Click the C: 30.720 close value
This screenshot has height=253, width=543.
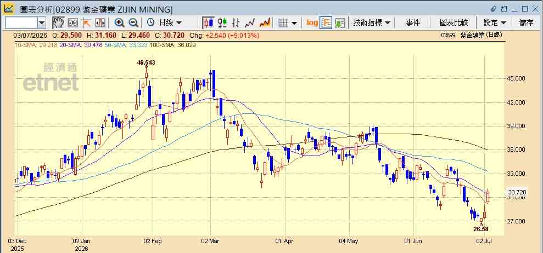[x=170, y=35]
